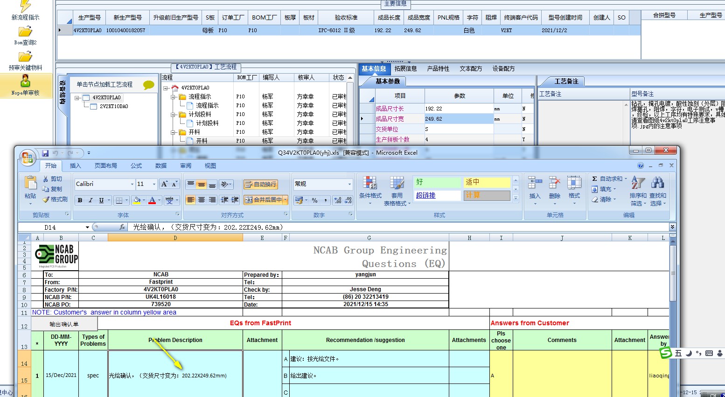Click the 删除 delete cells icon
This screenshot has height=397, width=725.
pyautogui.click(x=555, y=183)
